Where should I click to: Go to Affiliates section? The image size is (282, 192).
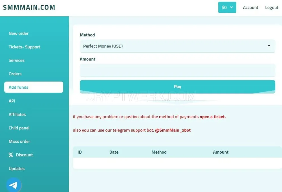[17, 115]
